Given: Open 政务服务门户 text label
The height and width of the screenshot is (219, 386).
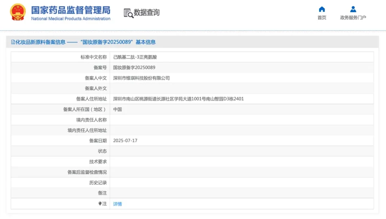Looking at the screenshot, I should click(353, 17).
